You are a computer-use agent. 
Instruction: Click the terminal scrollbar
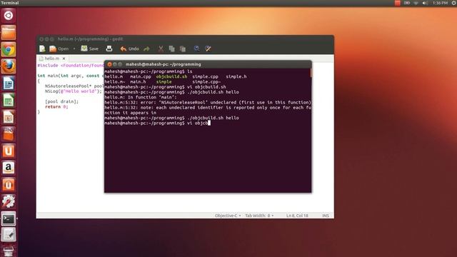[x=311, y=73]
